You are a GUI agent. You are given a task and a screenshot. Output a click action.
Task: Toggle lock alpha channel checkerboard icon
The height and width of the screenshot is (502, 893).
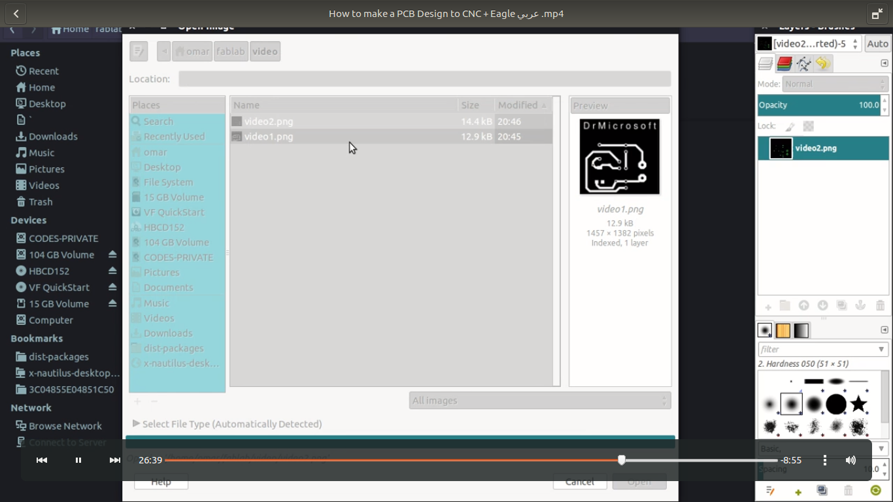pos(809,126)
